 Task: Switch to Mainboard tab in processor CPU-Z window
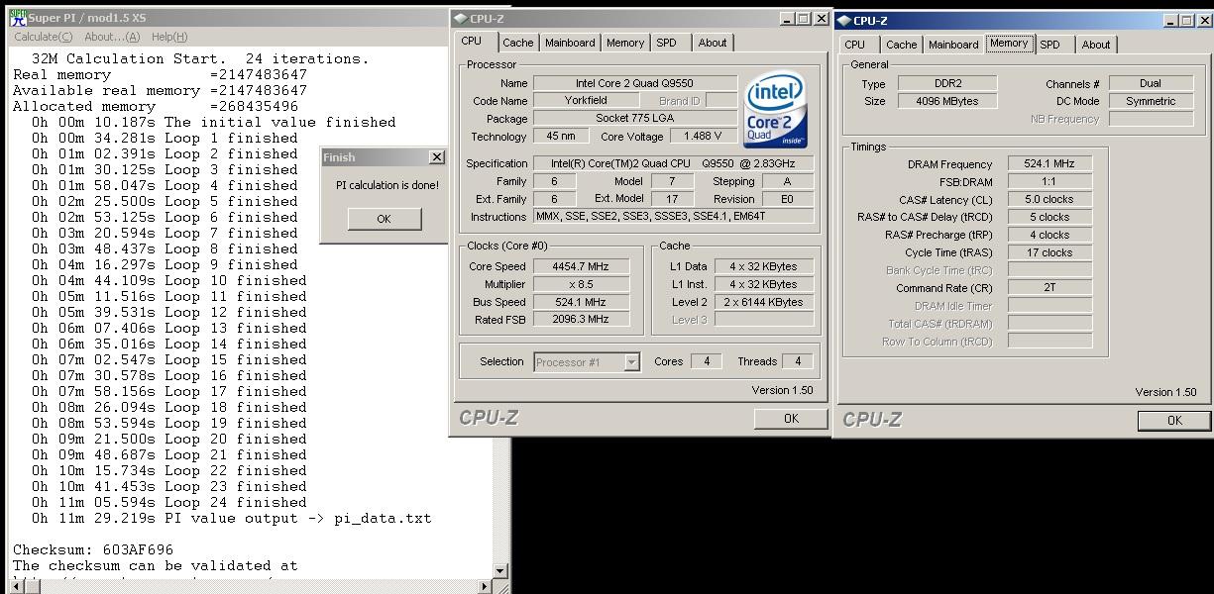pyautogui.click(x=570, y=43)
